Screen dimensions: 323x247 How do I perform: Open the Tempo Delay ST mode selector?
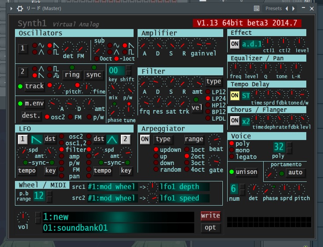click(246, 96)
